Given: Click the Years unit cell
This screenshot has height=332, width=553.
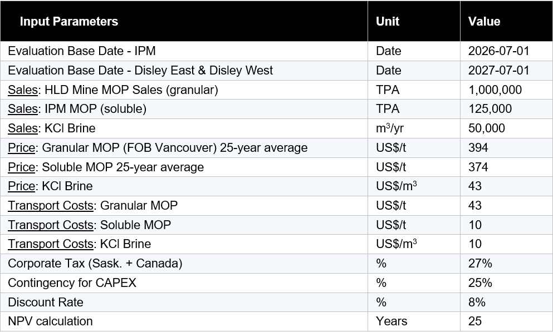Looking at the screenshot, I should [391, 321].
